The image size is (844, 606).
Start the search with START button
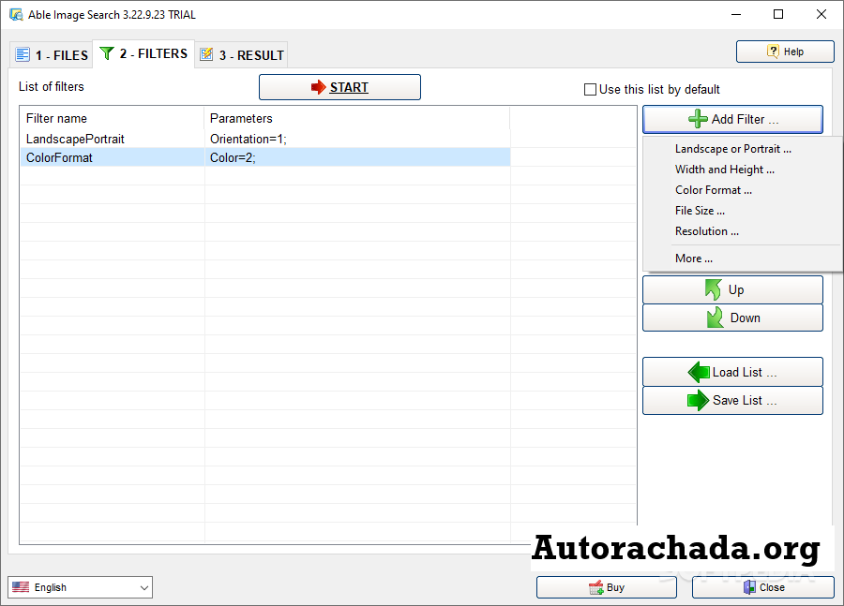[339, 87]
